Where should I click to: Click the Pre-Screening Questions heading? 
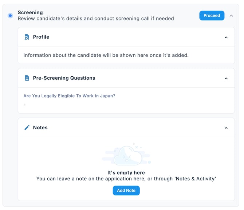(x=64, y=78)
